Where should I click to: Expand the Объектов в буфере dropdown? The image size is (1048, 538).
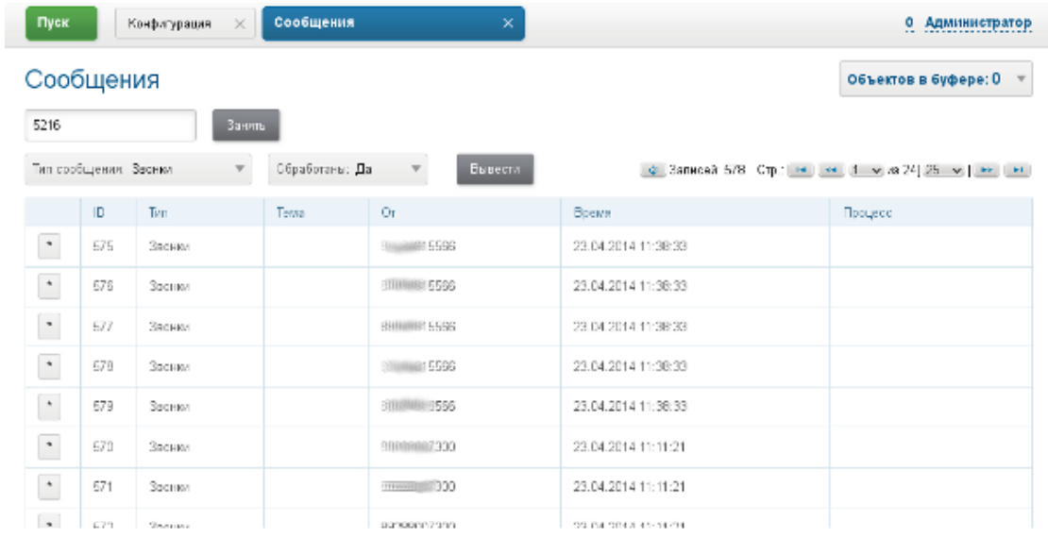tap(936, 79)
